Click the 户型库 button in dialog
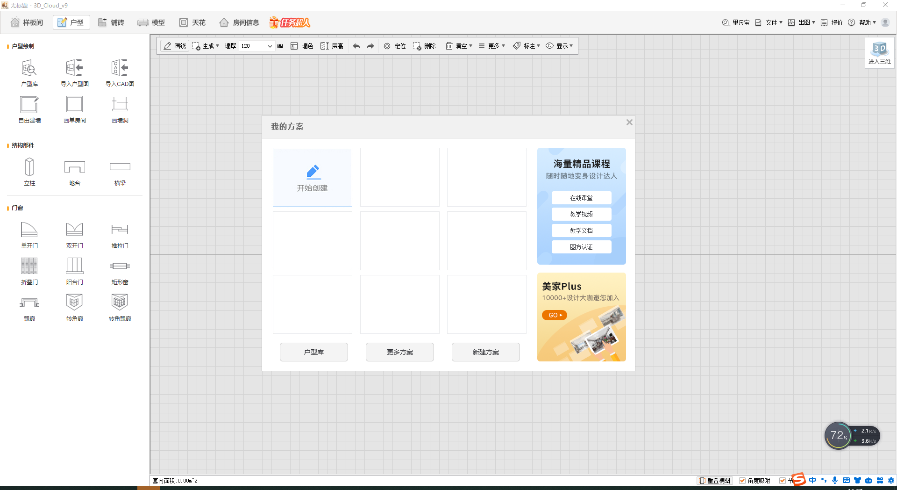The image size is (897, 490). (x=314, y=352)
